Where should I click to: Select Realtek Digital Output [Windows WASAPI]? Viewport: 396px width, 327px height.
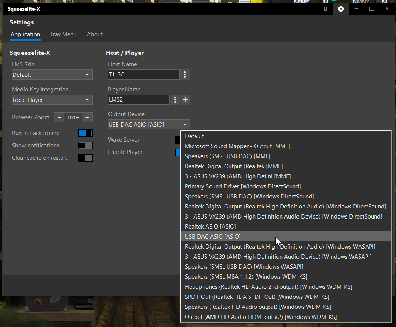[286, 247]
